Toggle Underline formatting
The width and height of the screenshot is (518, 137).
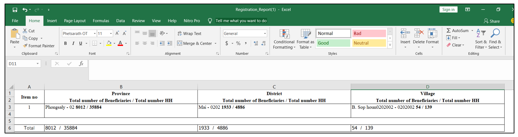tap(80, 43)
